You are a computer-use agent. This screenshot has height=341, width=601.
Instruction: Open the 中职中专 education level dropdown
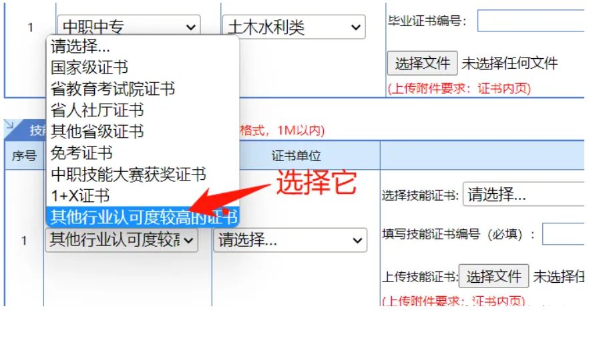129,27
